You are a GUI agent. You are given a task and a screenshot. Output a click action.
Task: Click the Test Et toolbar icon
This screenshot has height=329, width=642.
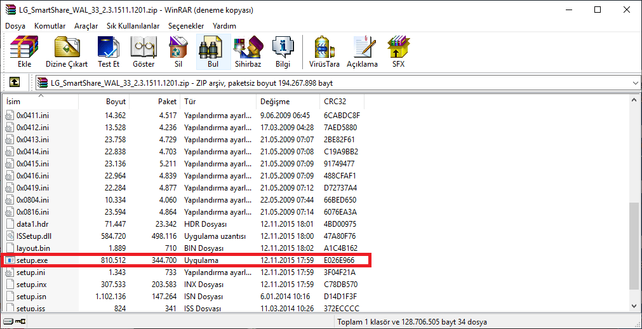click(109, 51)
